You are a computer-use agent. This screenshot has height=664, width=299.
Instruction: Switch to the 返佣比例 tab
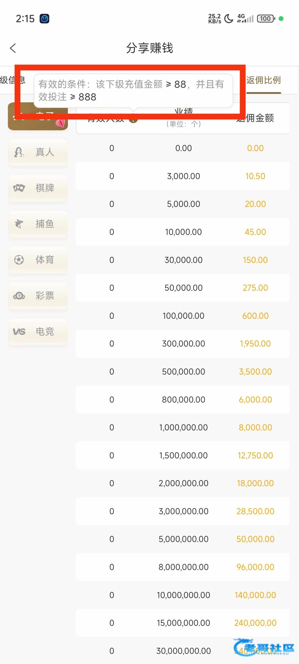click(264, 80)
